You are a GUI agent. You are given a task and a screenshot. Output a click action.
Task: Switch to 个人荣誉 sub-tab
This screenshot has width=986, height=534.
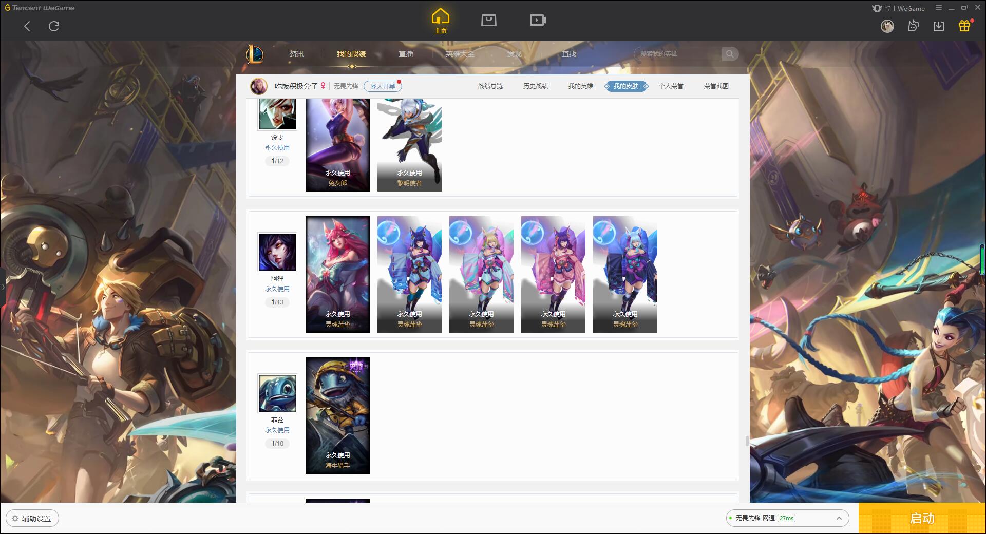tap(671, 86)
